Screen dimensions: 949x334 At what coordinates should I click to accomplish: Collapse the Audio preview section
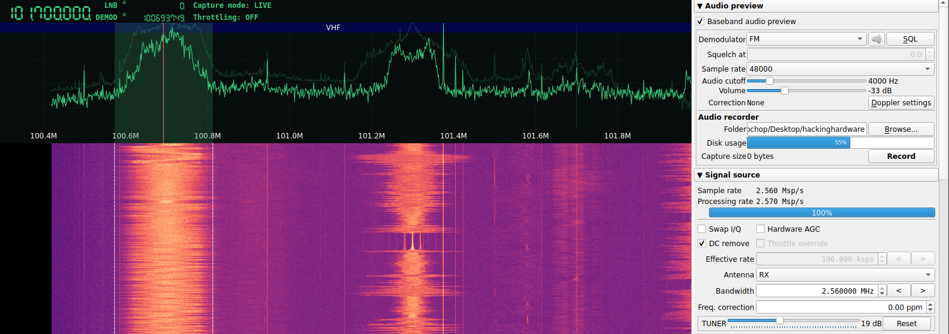[x=700, y=6]
